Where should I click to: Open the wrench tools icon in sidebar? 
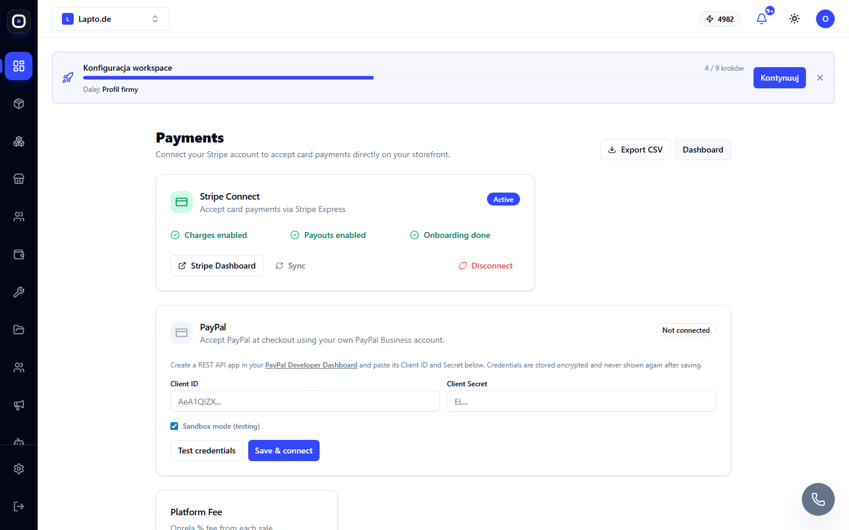coord(19,292)
